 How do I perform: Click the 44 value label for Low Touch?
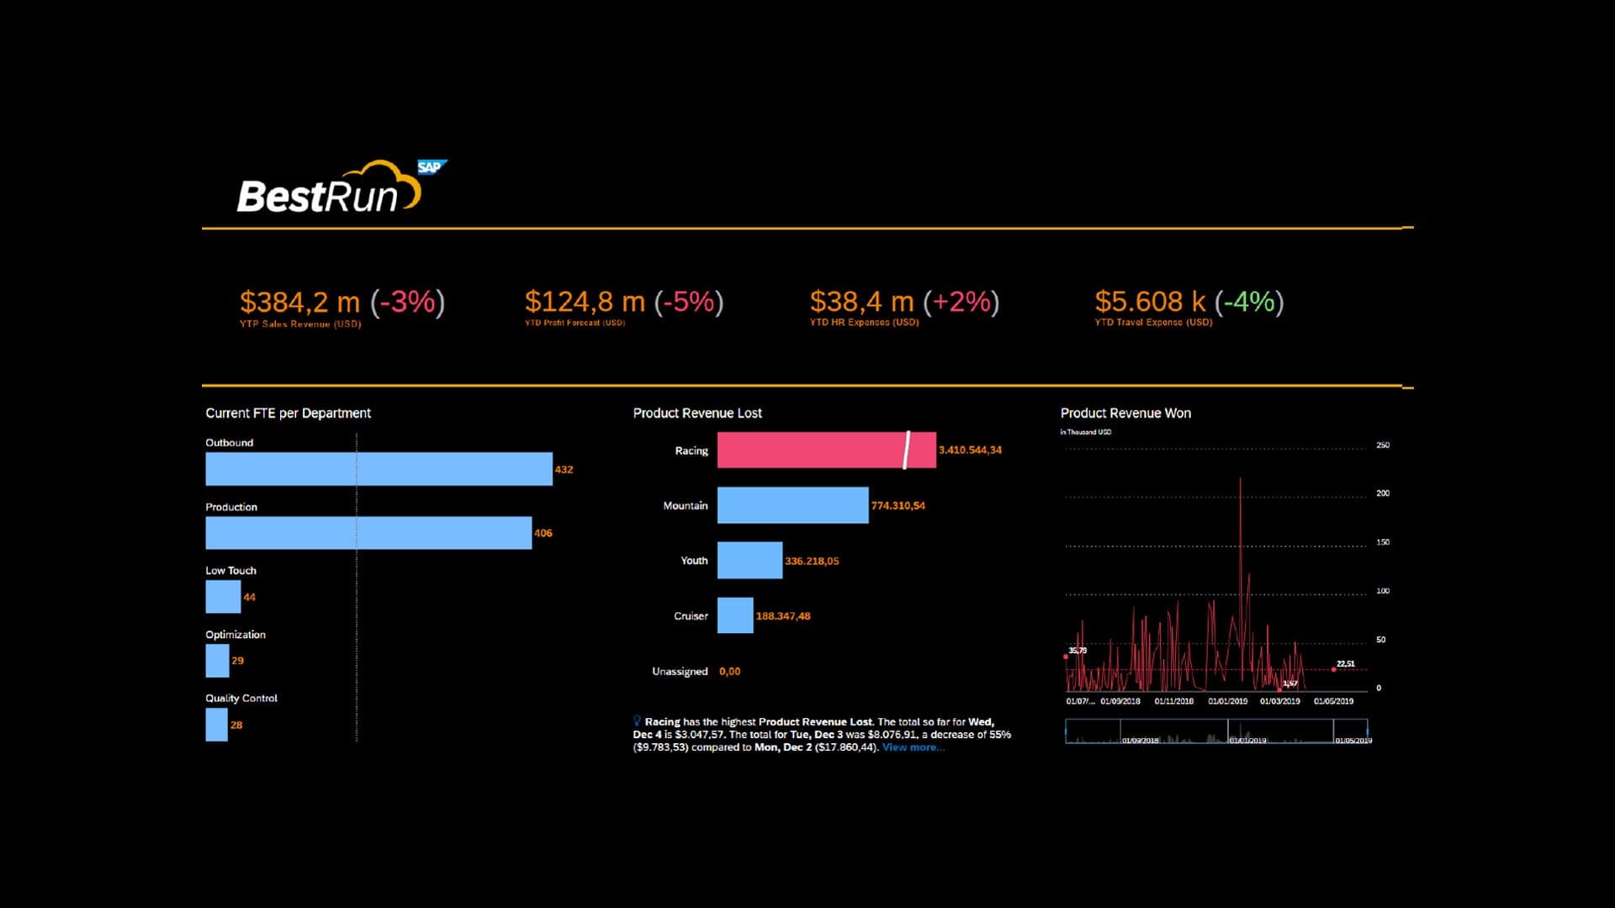point(249,597)
